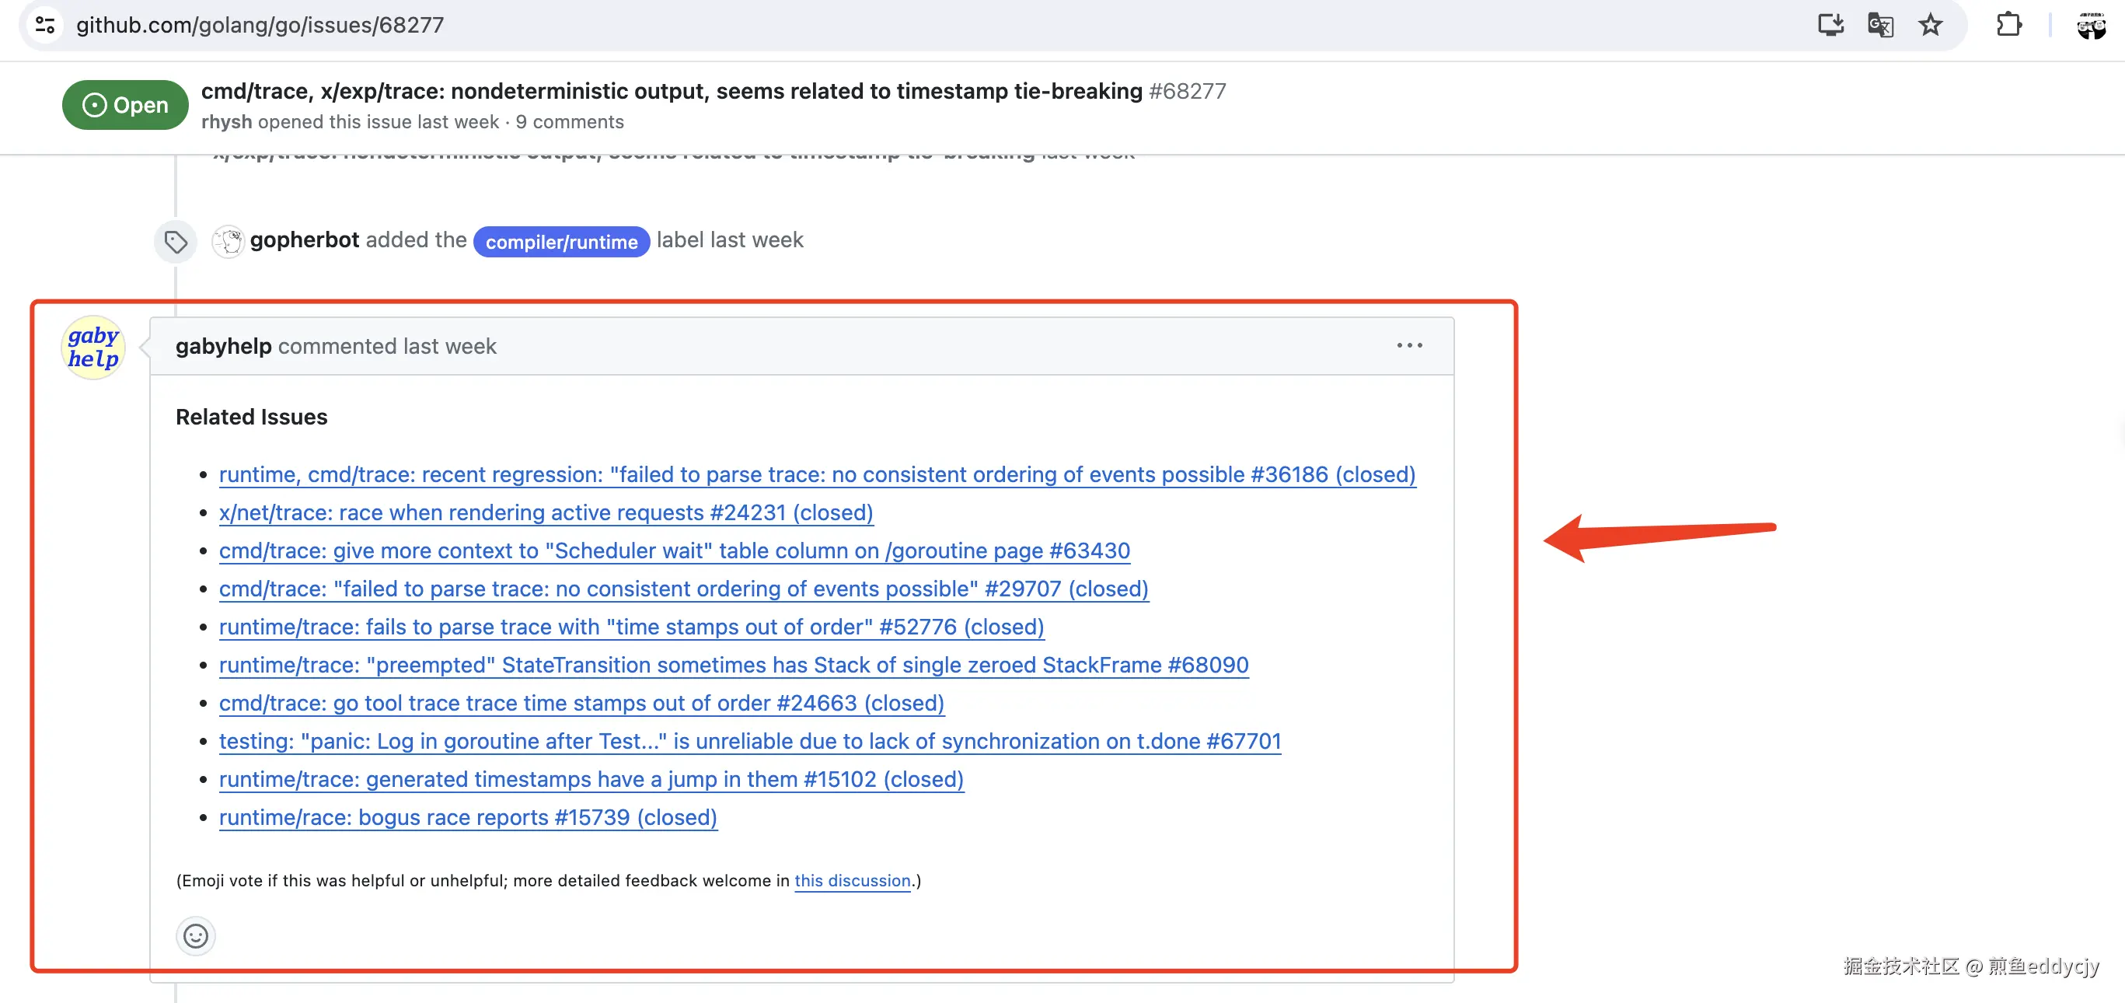Image resolution: width=2125 pixels, height=1003 pixels.
Task: Open the browser extensions puzzle icon
Action: [x=2008, y=25]
